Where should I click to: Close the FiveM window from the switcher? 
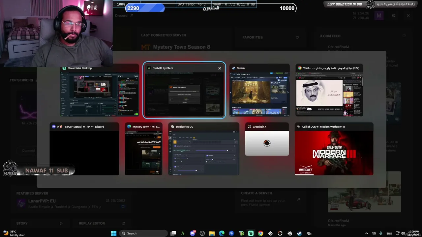[x=220, y=68]
